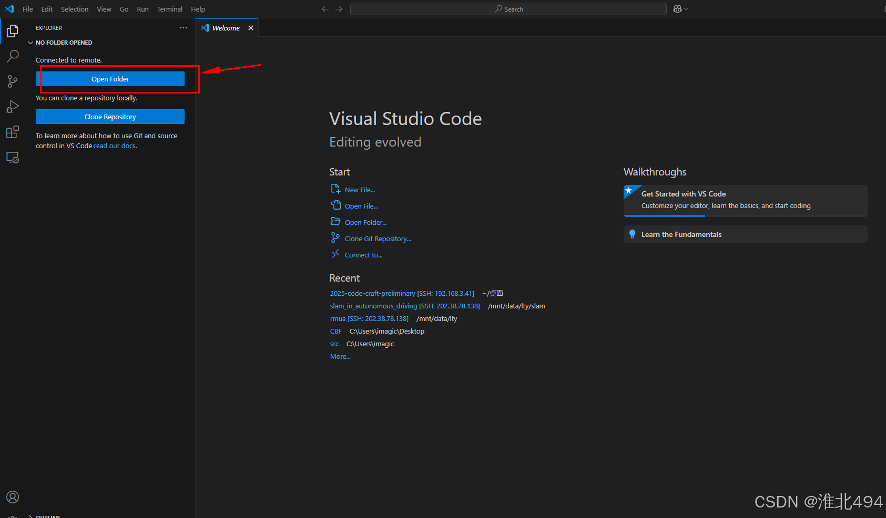Select the Welcome tab
Image resolution: width=886 pixels, height=518 pixels.
[227, 28]
